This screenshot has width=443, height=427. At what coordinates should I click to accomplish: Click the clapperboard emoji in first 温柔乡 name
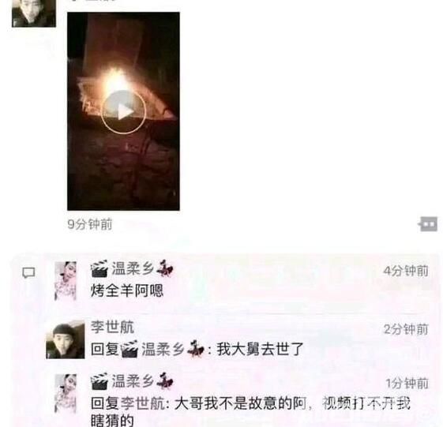click(99, 268)
